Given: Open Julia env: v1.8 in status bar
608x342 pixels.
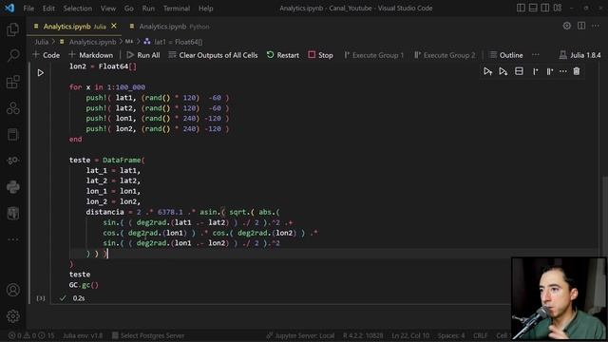Looking at the screenshot, I should (83, 335).
